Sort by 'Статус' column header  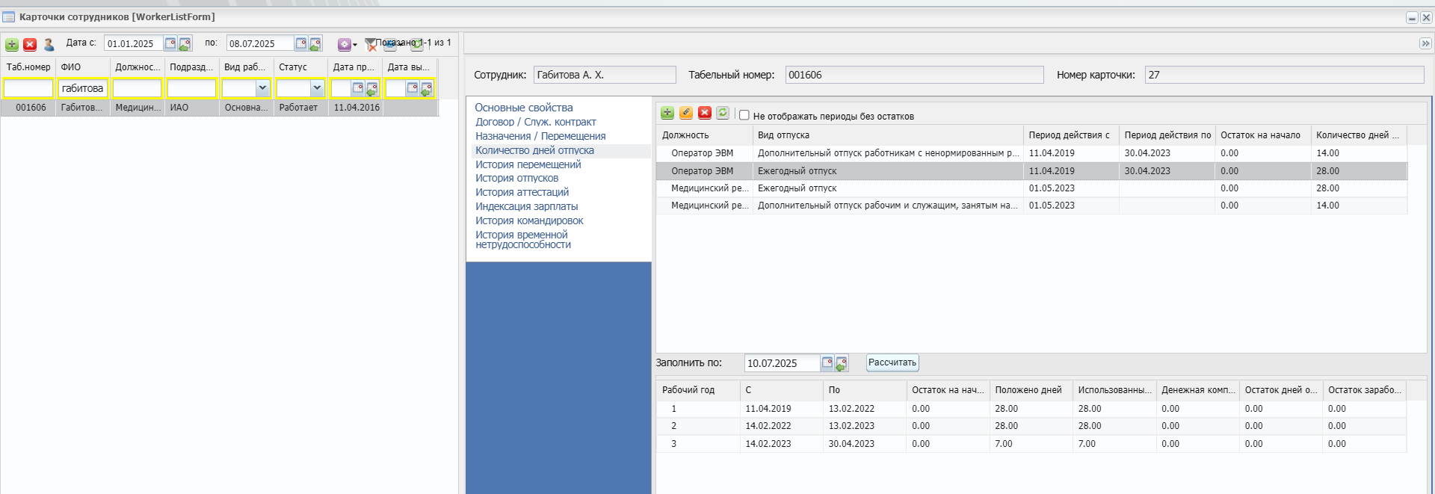(300, 67)
